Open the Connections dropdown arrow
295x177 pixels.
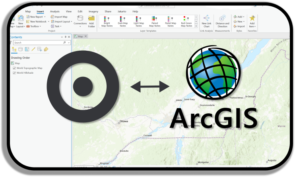click(80, 27)
